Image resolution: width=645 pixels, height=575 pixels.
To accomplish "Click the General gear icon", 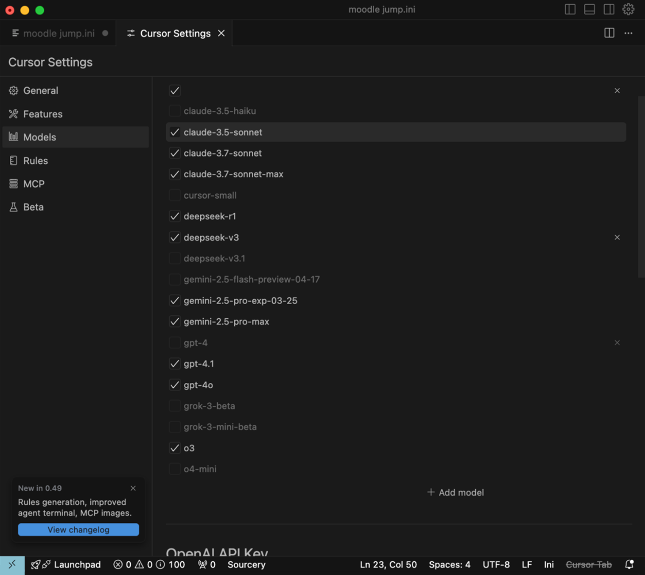I will pos(14,90).
